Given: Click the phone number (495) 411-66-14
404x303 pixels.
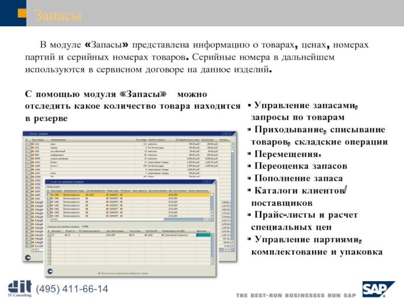Looking at the screenshot, I should pyautogui.click(x=72, y=289).
